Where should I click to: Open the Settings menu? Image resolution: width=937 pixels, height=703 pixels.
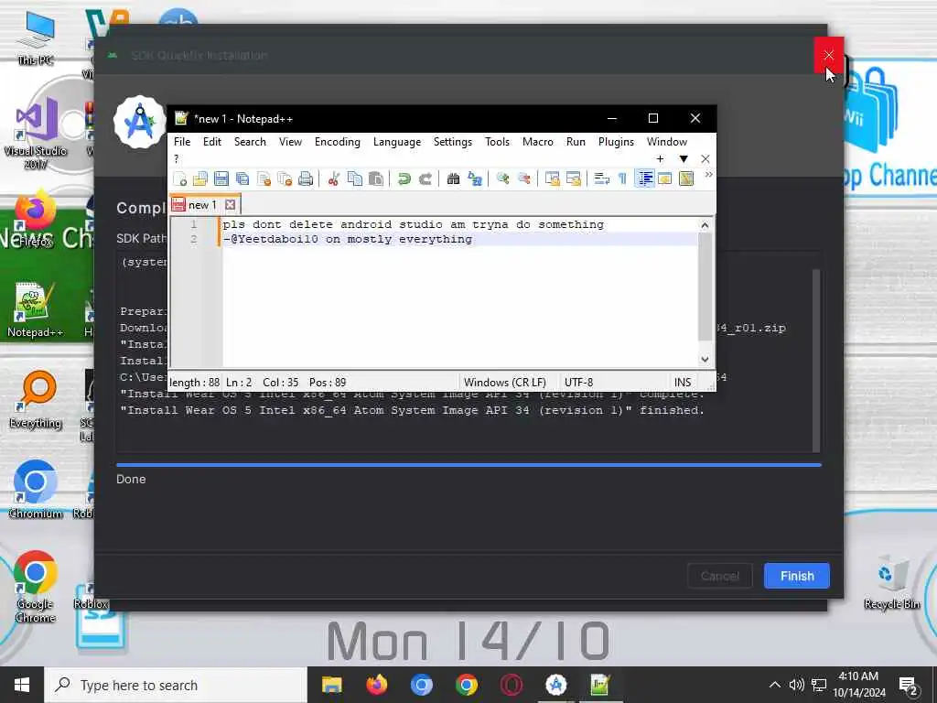452,142
